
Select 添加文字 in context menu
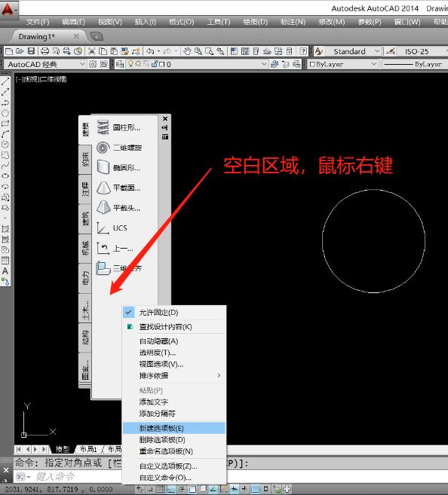pos(174,402)
